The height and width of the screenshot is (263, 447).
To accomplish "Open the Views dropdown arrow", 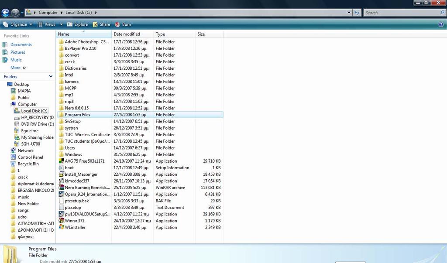I will point(61,24).
